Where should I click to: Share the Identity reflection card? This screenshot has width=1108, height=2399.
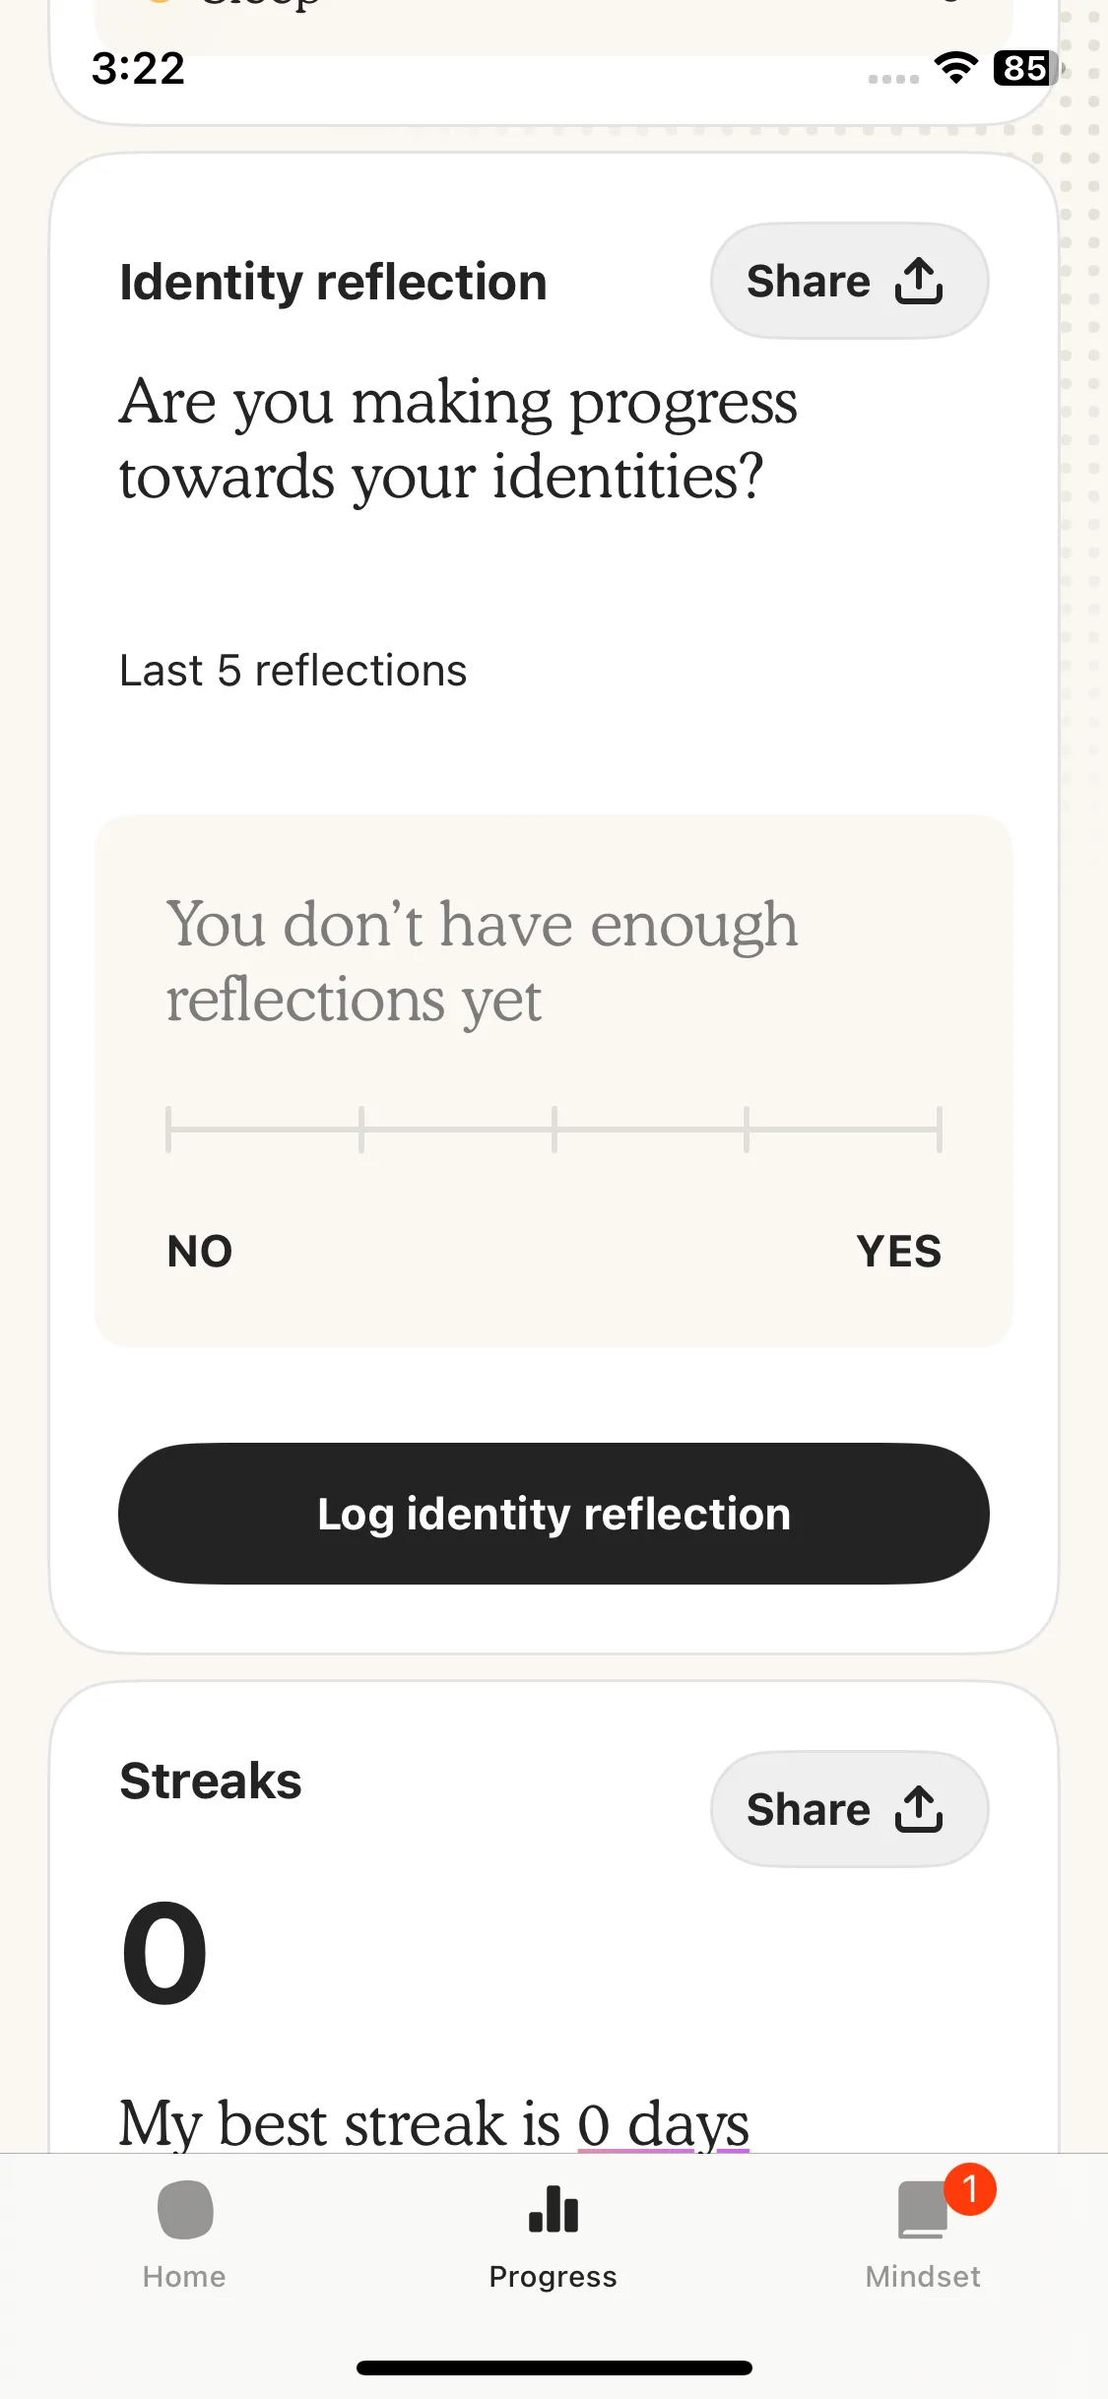pos(849,281)
